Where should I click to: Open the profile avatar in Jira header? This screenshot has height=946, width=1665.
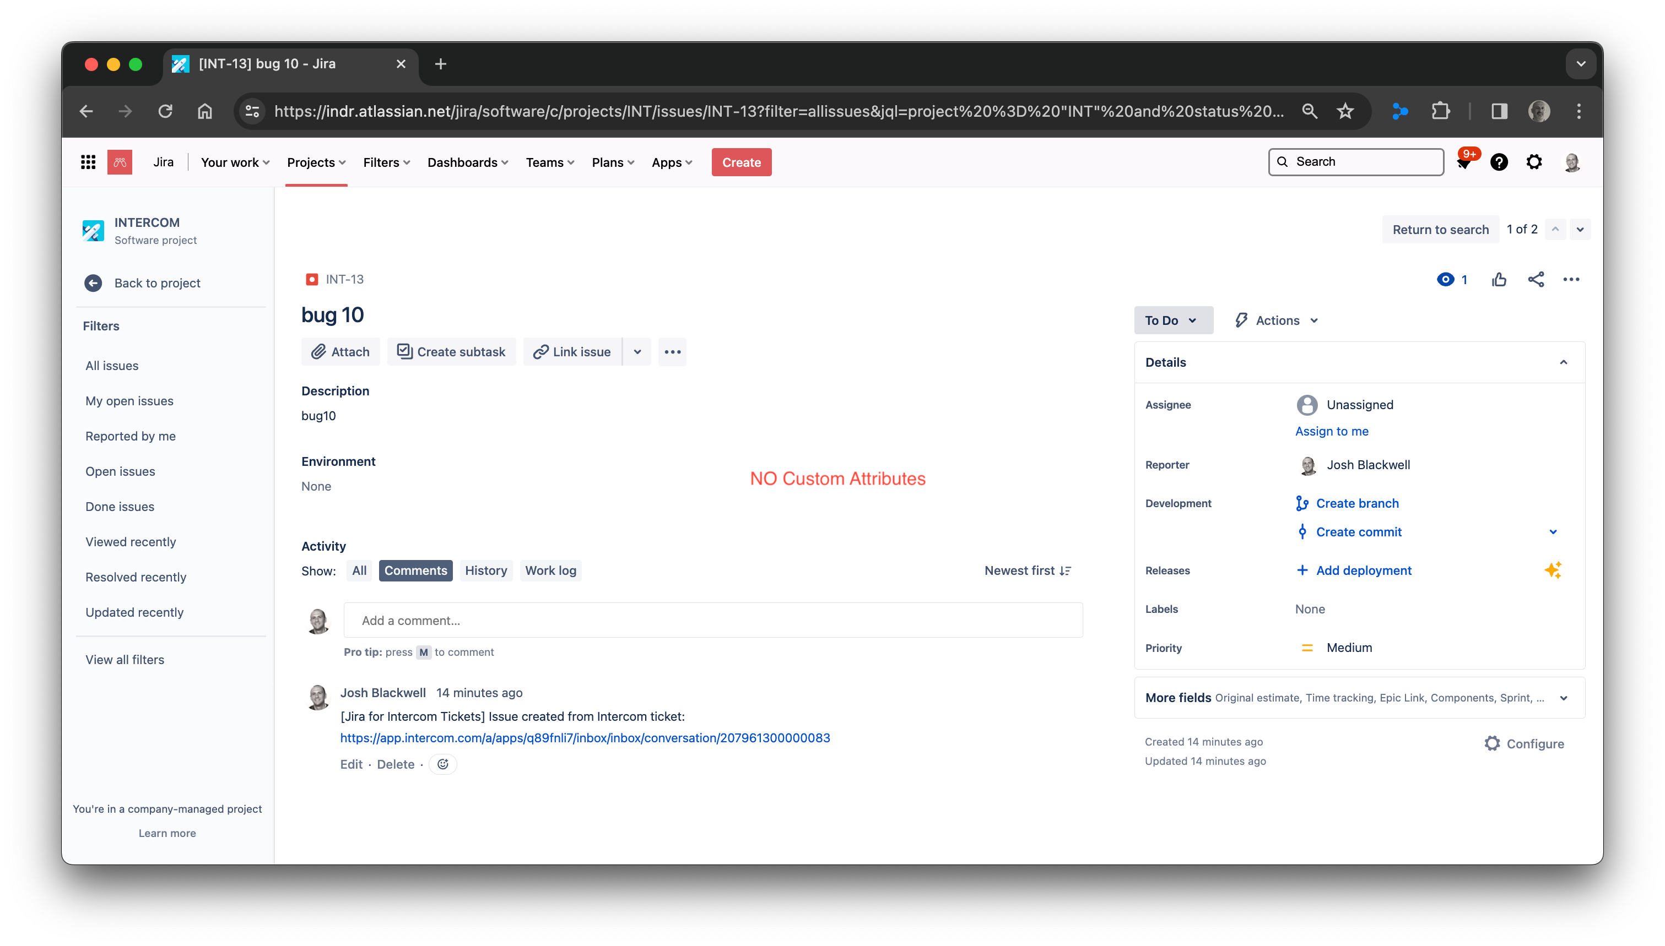[x=1572, y=162]
